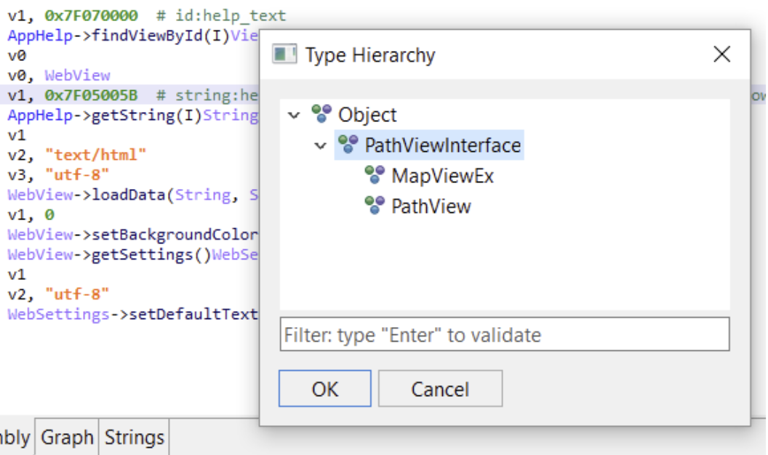This screenshot has width=768, height=455.
Task: Click the PathView class icon
Action: (x=375, y=206)
